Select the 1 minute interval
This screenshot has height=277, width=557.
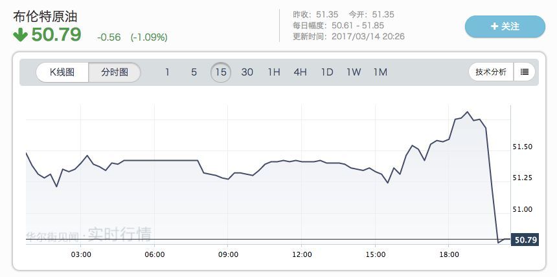point(167,72)
